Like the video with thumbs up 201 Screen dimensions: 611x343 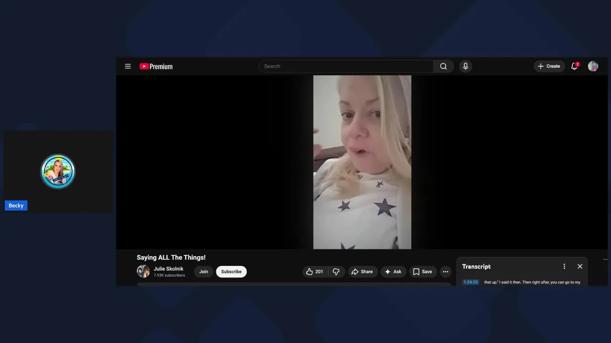(x=315, y=272)
